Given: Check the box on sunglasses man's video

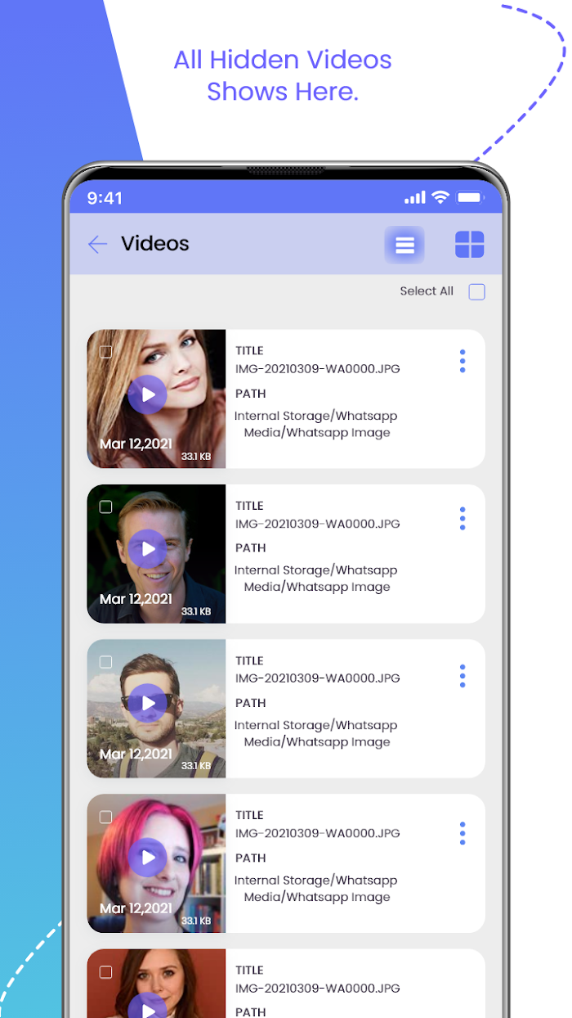Looking at the screenshot, I should tap(105, 662).
